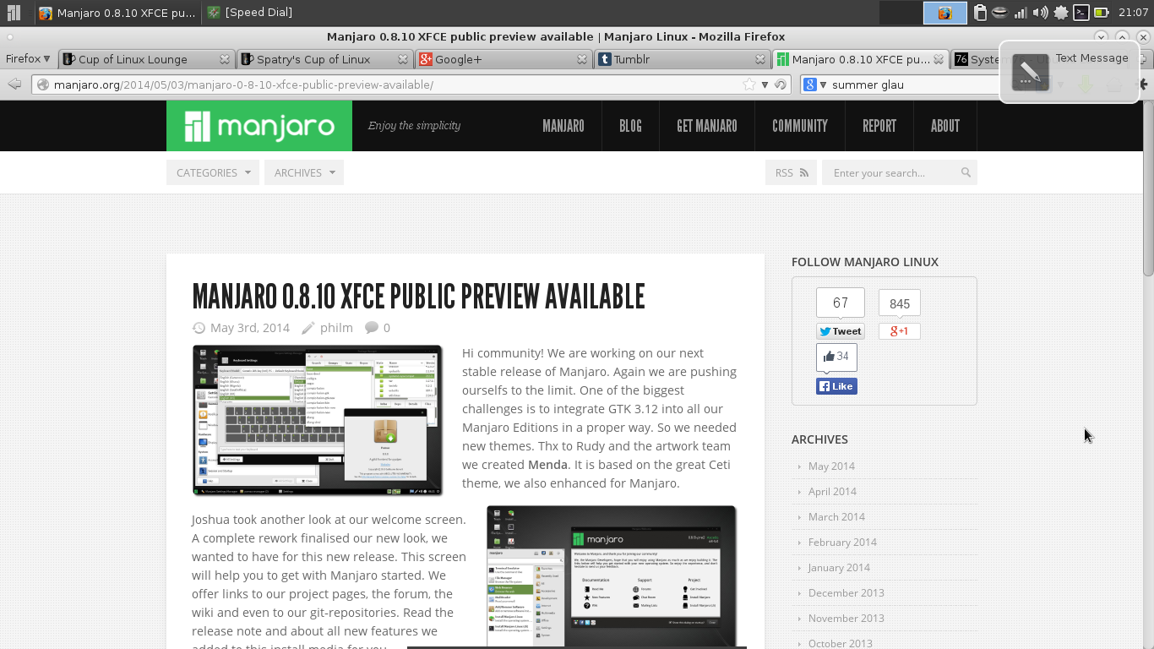Close the Google+ tab
This screenshot has width=1154, height=649.
[x=582, y=59]
